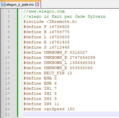Click the line '#define ENA 5'
The image size is (119, 118).
point(40,78)
